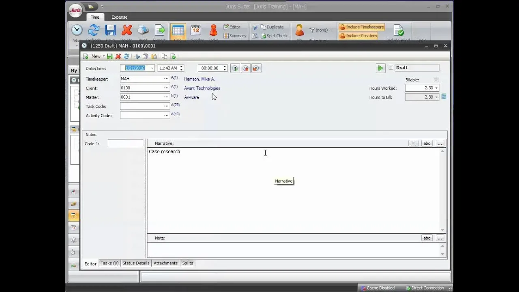Click the refresh icon in entry toolbar
Image resolution: width=519 pixels, height=292 pixels.
pyautogui.click(x=127, y=56)
